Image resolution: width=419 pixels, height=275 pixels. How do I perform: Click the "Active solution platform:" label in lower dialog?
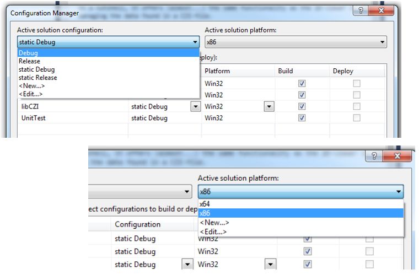pyautogui.click(x=238, y=178)
